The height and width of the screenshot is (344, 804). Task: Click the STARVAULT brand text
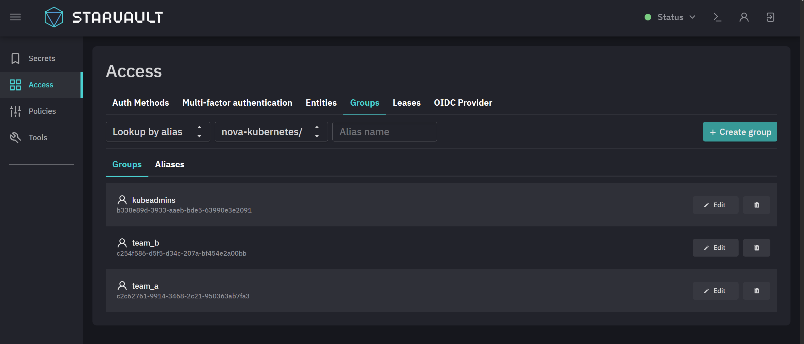pos(118,17)
